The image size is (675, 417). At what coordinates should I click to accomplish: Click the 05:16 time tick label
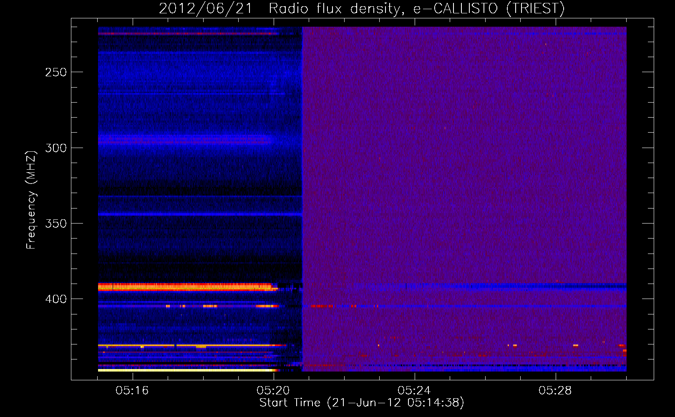pyautogui.click(x=132, y=390)
